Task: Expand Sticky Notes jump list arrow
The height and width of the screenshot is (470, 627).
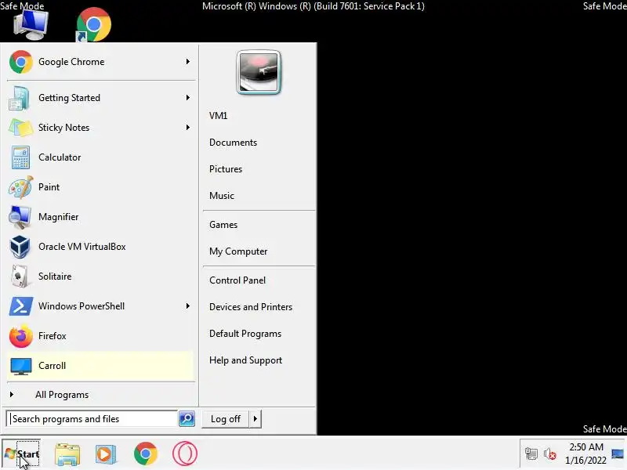Action: [x=187, y=127]
